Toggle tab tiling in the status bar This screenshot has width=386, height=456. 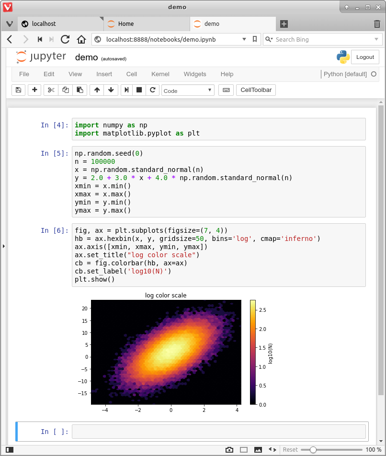244,450
